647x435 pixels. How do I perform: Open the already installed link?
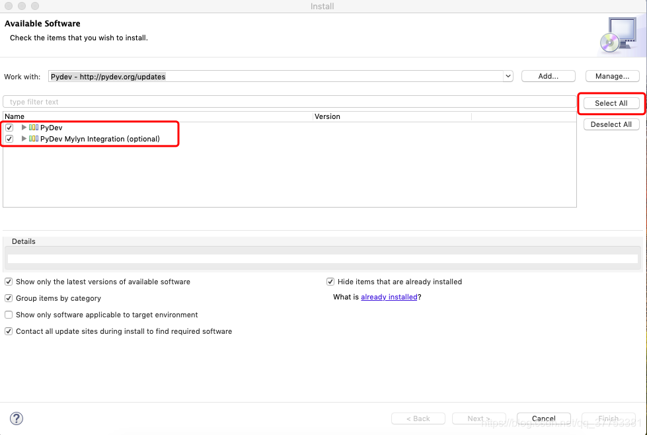point(389,297)
